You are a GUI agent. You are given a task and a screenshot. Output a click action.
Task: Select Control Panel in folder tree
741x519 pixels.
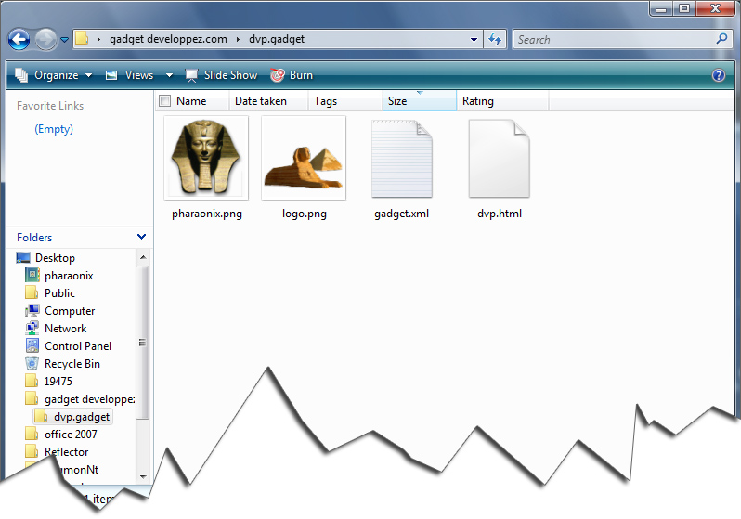pyautogui.click(x=78, y=346)
